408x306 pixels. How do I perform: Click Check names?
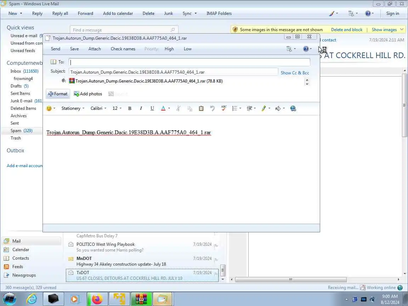[123, 49]
